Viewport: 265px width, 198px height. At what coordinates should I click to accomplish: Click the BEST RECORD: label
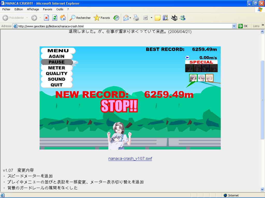(x=165, y=49)
